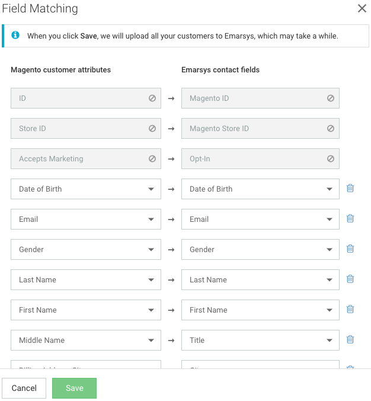371x401 pixels.
Task: Delete the Date of Birth mapping row
Action: point(350,188)
